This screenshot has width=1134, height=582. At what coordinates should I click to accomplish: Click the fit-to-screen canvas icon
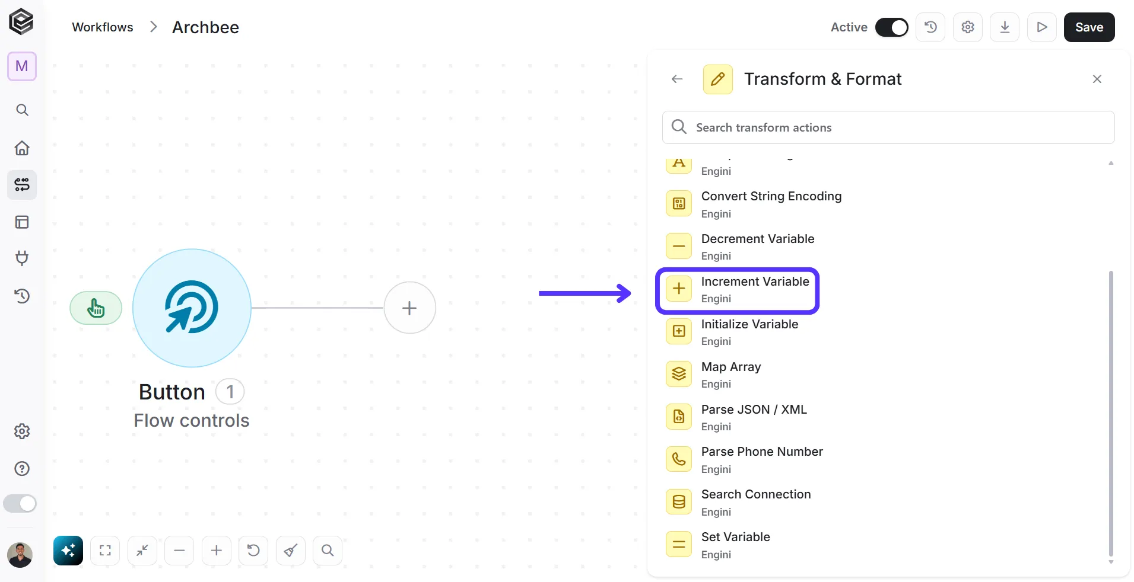point(105,551)
